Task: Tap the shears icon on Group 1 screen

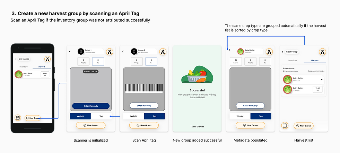Action: (110, 52)
